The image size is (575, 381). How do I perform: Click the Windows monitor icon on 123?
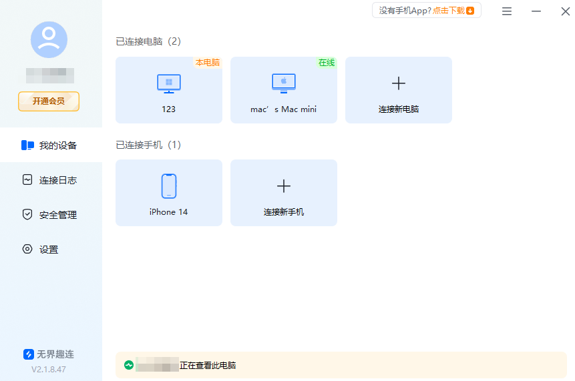click(x=169, y=83)
